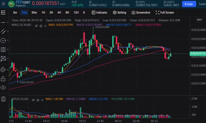Screen dimensions: 206x123
Task: Take a chart Screenshot
Action: 141,12
